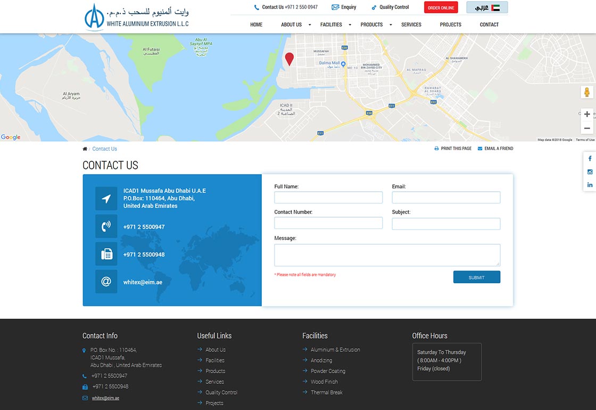Open the LinkedIn social link
This screenshot has width=596, height=410.
click(x=590, y=185)
